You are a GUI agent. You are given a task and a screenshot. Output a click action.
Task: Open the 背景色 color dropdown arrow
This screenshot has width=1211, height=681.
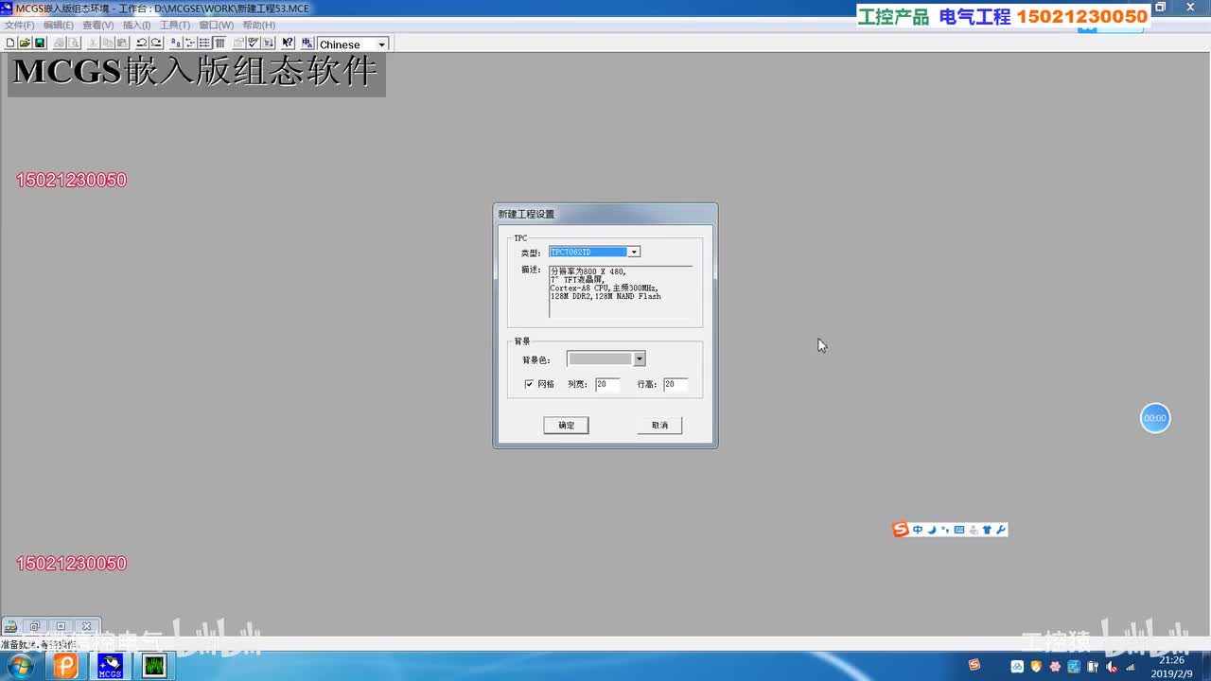pos(640,359)
